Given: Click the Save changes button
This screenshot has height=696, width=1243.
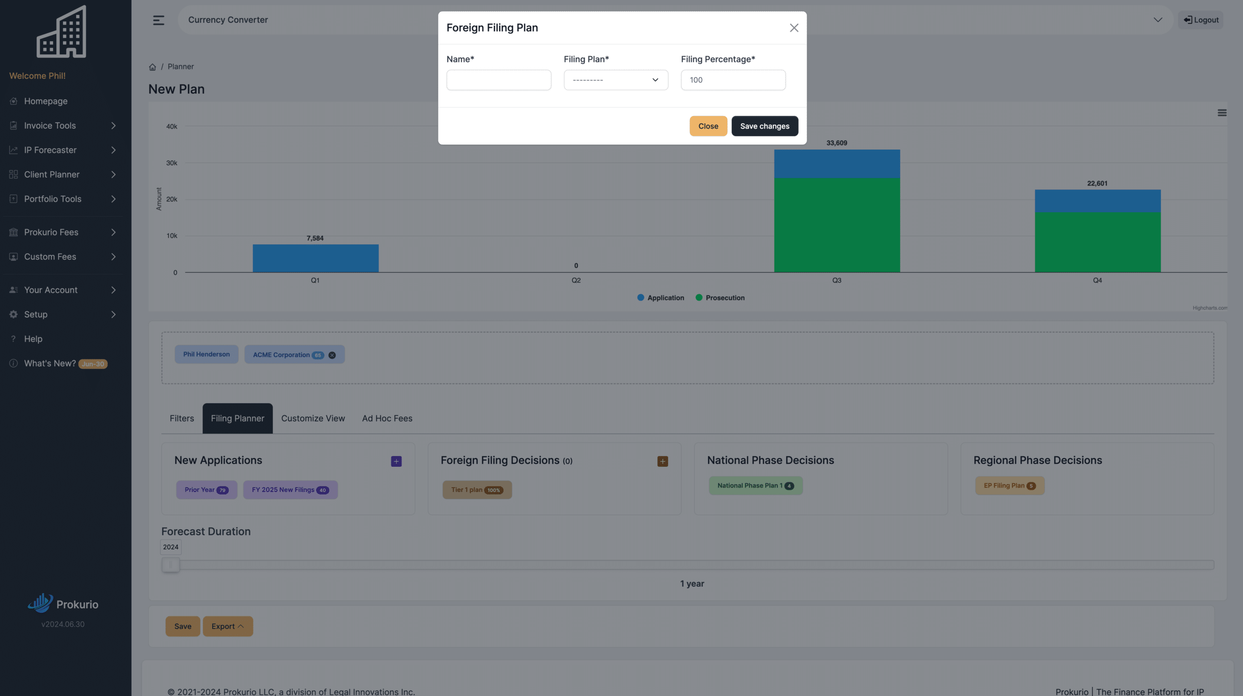Looking at the screenshot, I should (x=765, y=126).
